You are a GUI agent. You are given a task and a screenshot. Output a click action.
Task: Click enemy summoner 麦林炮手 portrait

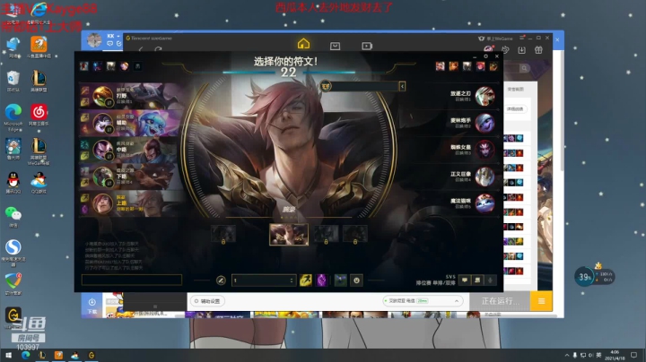(484, 123)
